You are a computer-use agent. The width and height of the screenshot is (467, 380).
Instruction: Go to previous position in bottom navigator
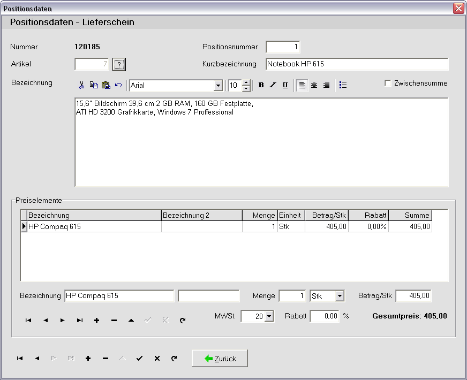[37, 358]
